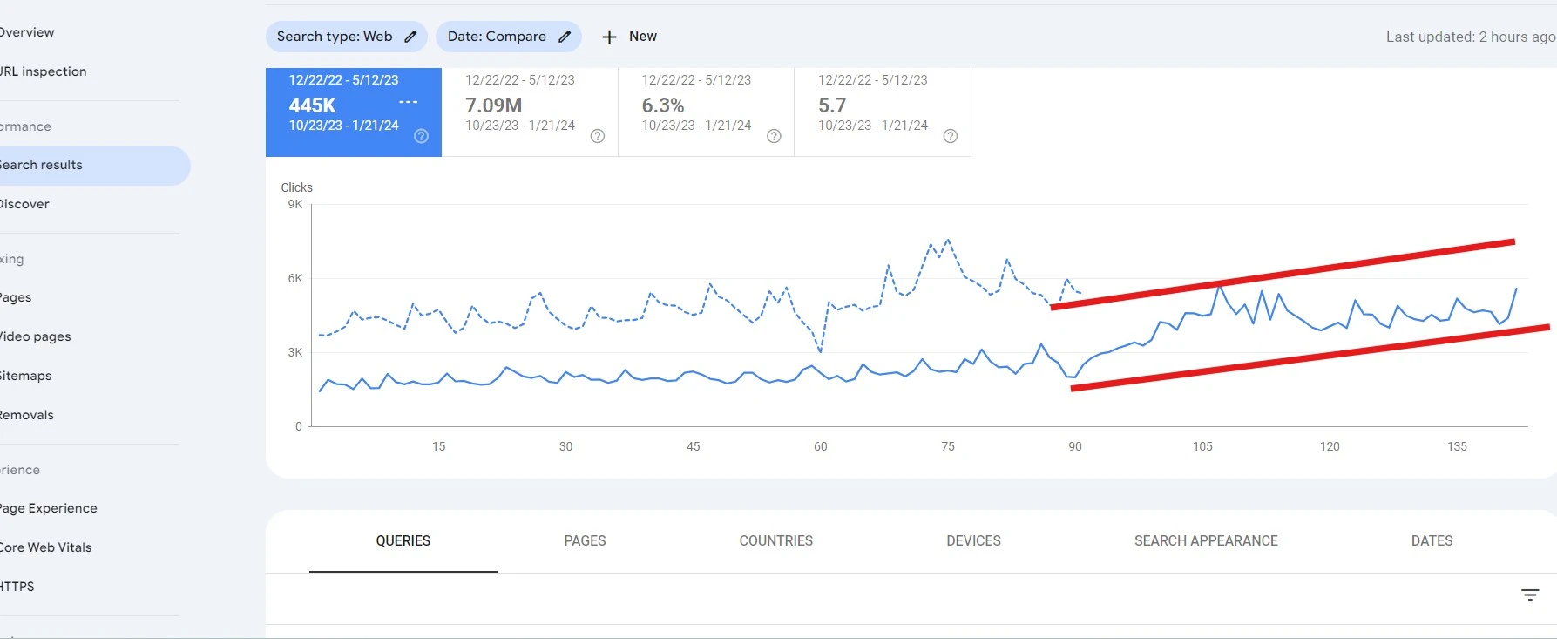Go to Sitemaps in the sidebar

[26, 376]
